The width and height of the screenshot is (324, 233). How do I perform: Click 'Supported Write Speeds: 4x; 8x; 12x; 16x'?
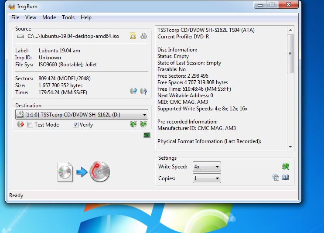point(202,109)
